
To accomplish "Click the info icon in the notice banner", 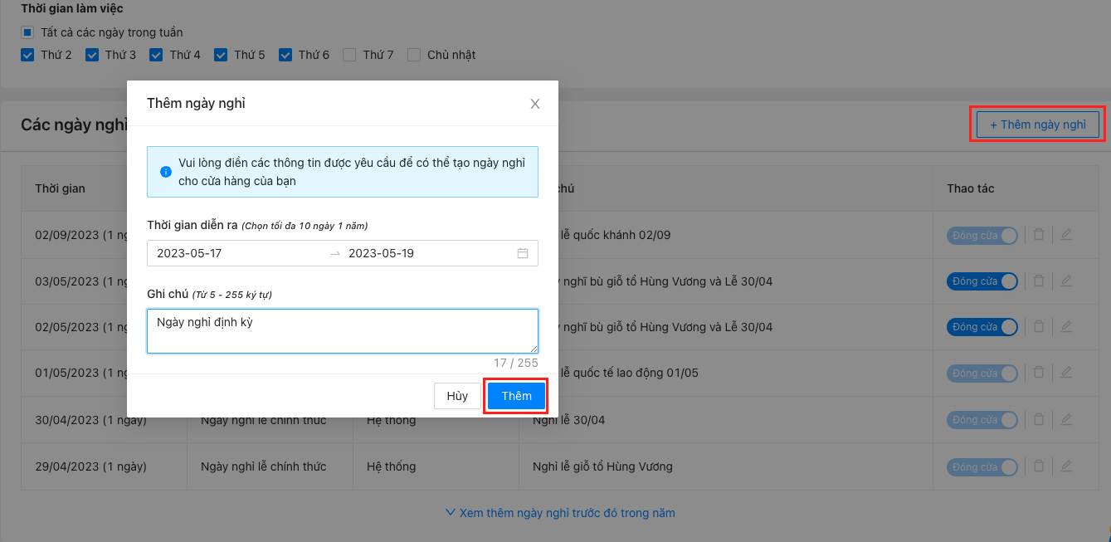I will [x=165, y=172].
